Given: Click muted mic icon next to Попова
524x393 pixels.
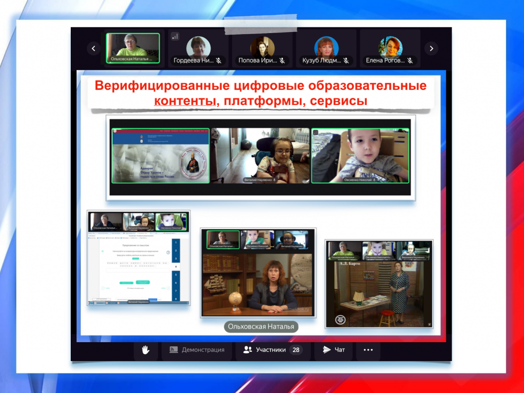Looking at the screenshot, I should click(282, 61).
